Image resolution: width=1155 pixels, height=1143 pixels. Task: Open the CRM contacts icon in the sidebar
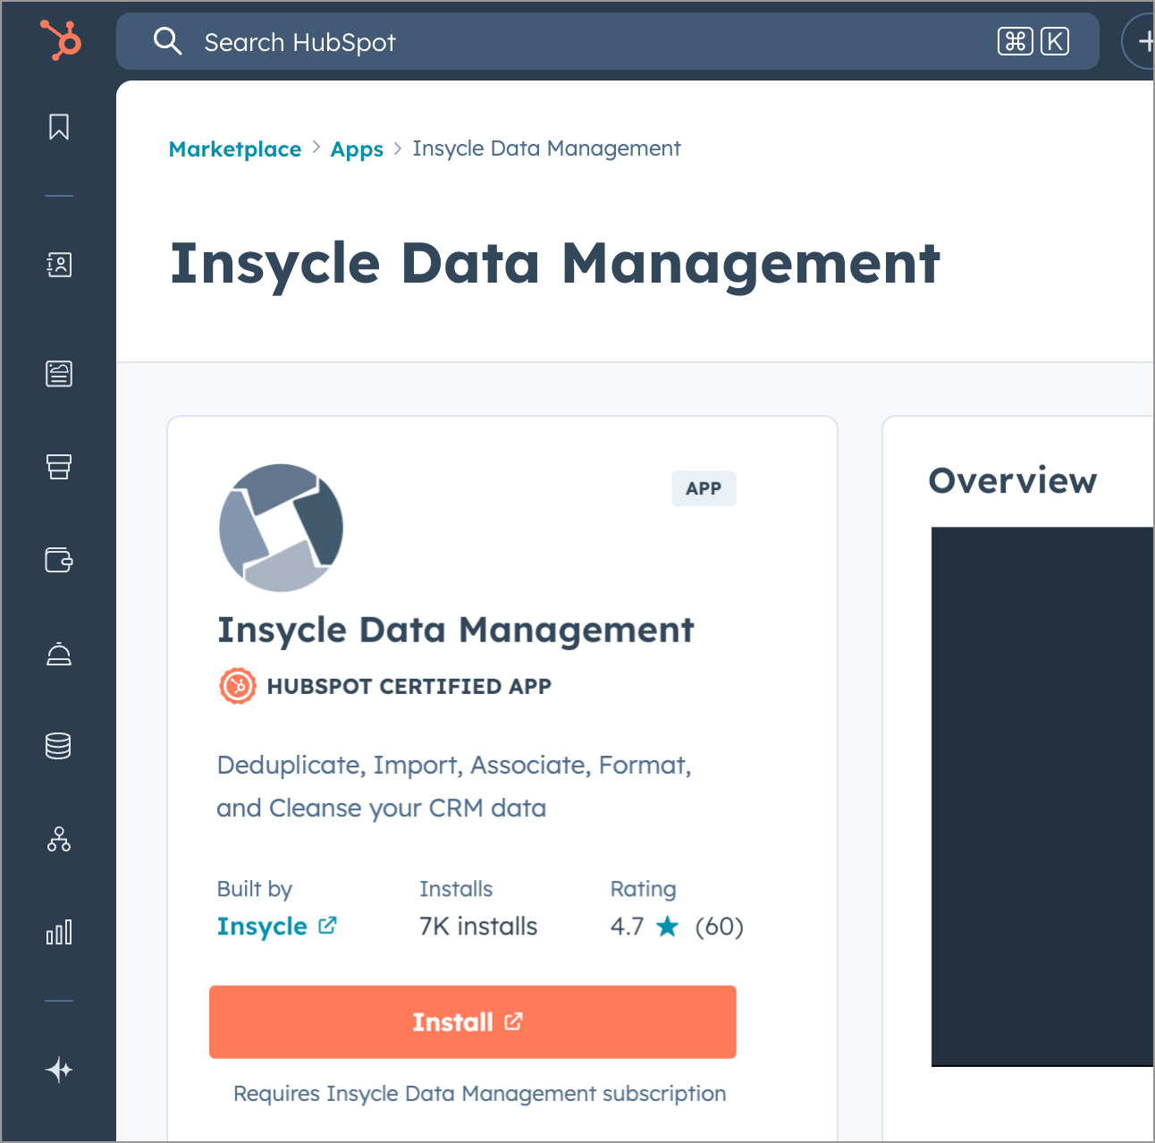pos(59,265)
